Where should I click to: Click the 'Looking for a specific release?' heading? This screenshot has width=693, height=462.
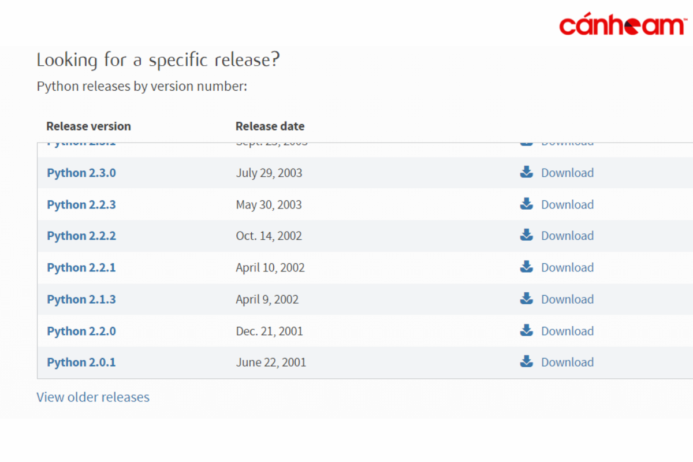[158, 60]
